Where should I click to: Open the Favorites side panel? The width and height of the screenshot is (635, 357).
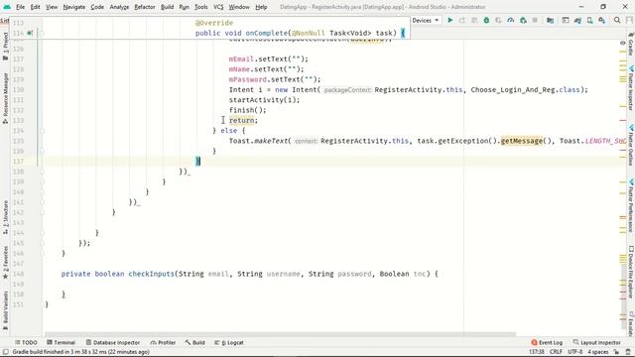5,262
